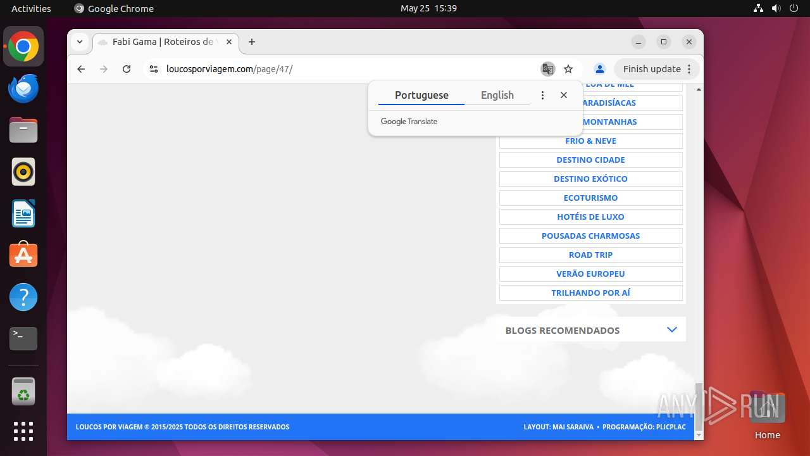Viewport: 810px width, 456px height.
Task: Click LAYOUT: MAI SARAIVA footer credit
Action: 559,427
